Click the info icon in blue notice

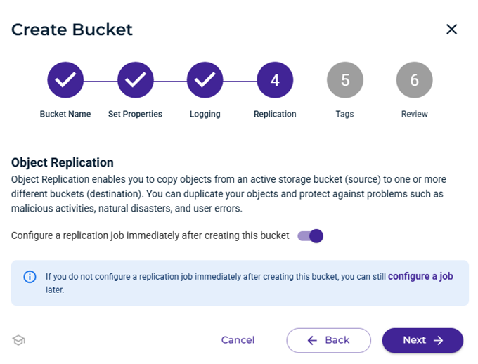[x=30, y=277]
